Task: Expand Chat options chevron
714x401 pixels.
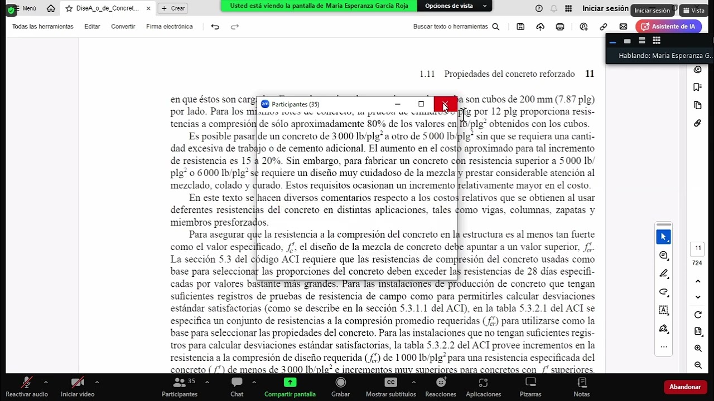Action: [254, 382]
